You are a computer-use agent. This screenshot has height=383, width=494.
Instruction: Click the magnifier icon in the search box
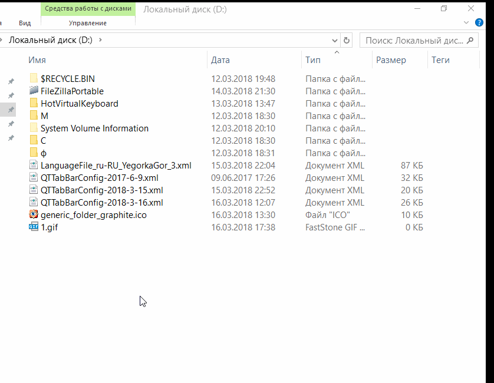pos(470,41)
